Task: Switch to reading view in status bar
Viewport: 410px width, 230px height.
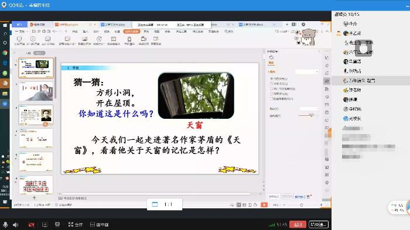Action: coord(250,205)
